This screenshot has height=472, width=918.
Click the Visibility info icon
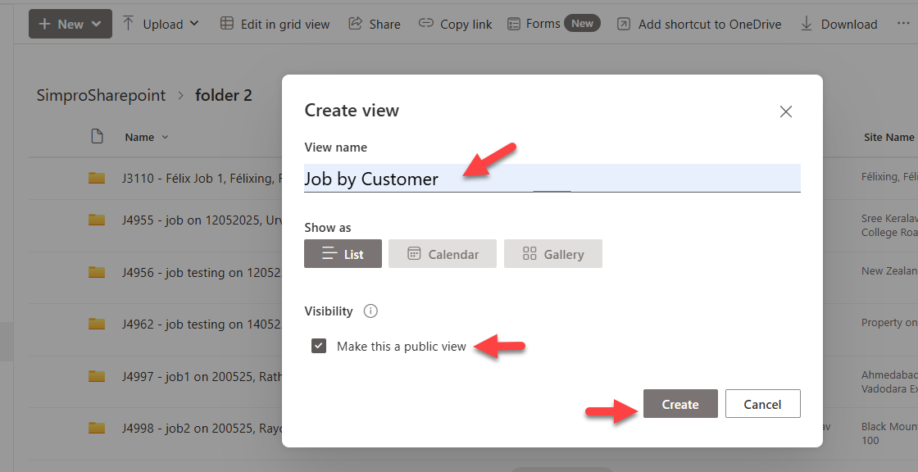[370, 311]
